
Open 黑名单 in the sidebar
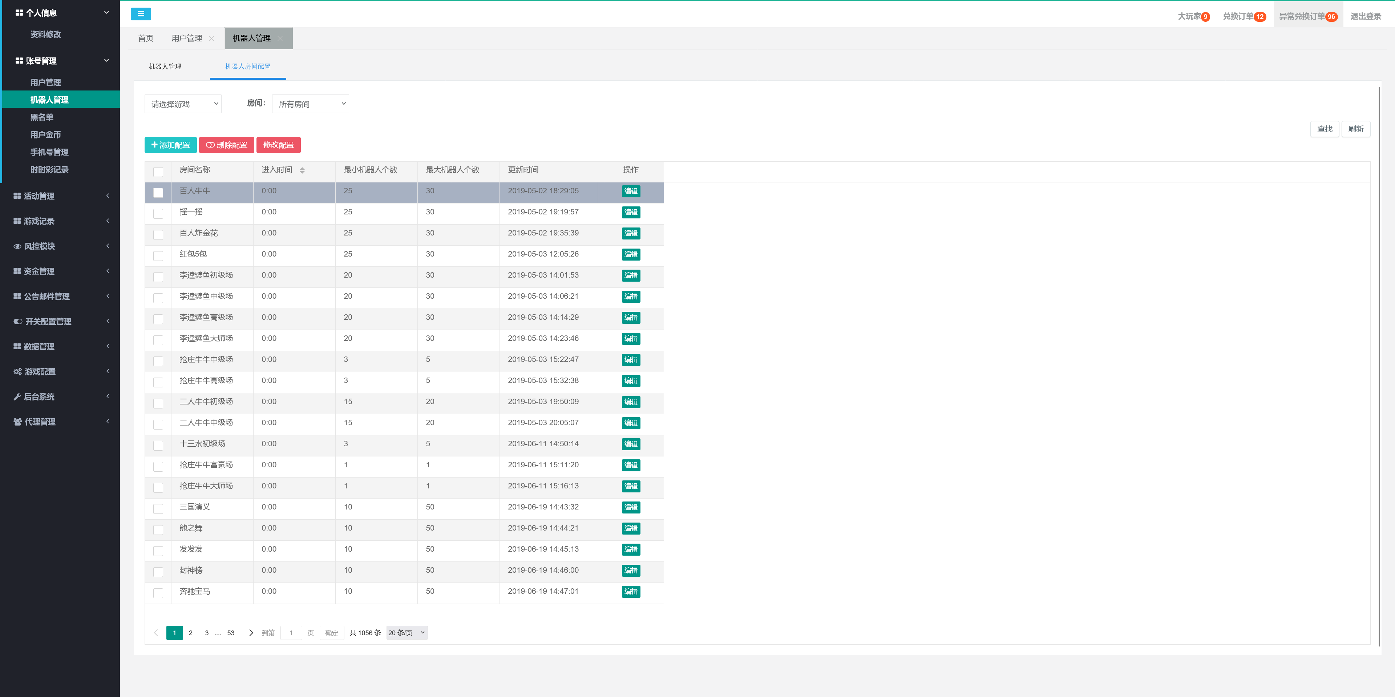[x=42, y=117]
